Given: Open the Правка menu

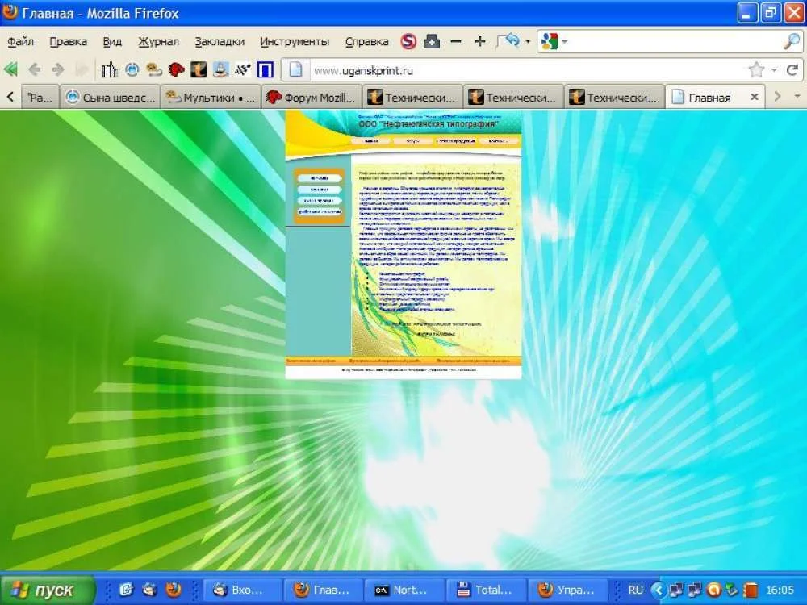Looking at the screenshot, I should pos(68,42).
